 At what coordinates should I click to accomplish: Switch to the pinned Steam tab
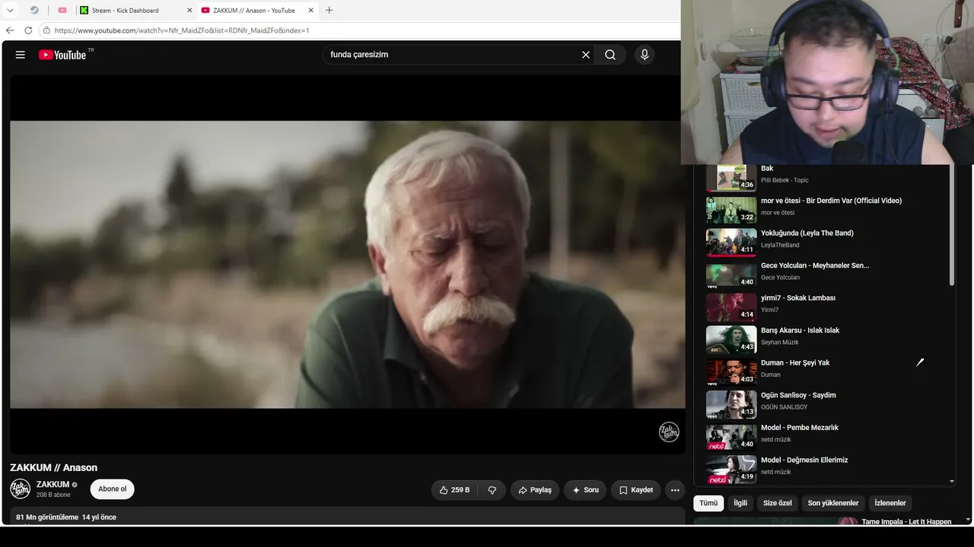tap(34, 11)
